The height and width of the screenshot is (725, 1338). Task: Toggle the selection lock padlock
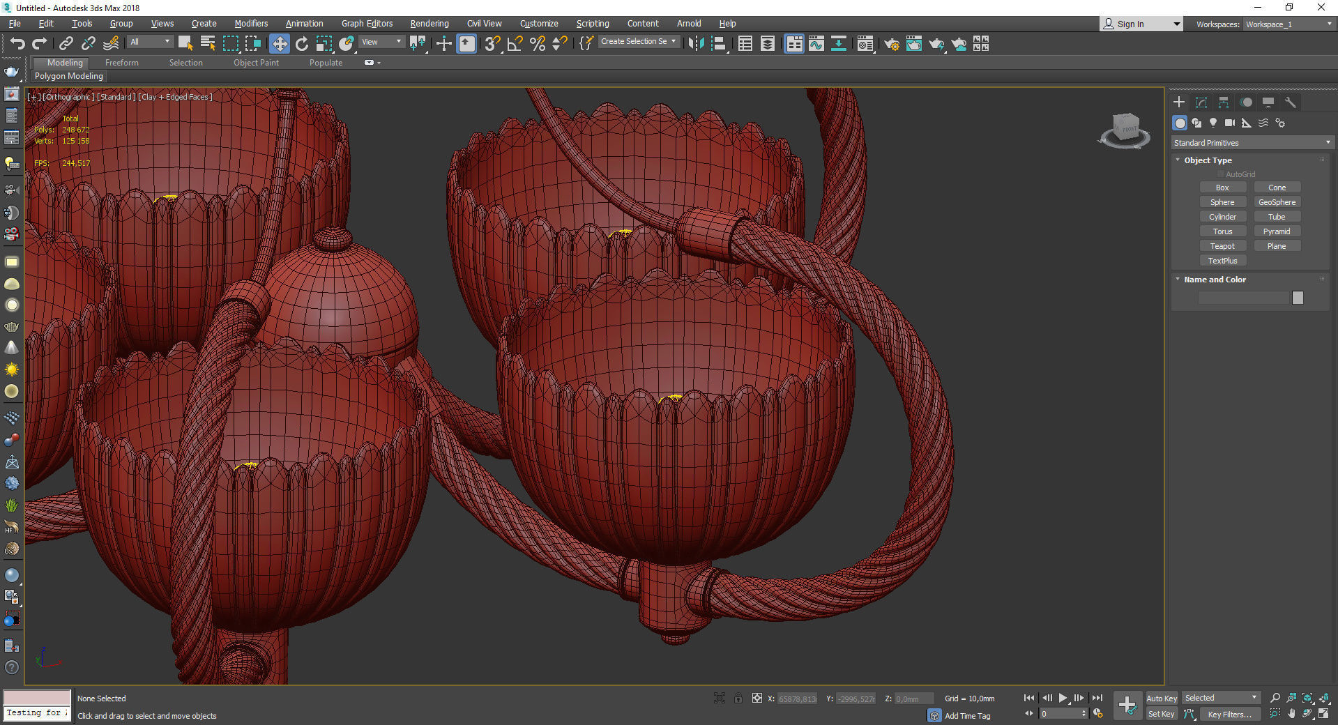(x=738, y=698)
